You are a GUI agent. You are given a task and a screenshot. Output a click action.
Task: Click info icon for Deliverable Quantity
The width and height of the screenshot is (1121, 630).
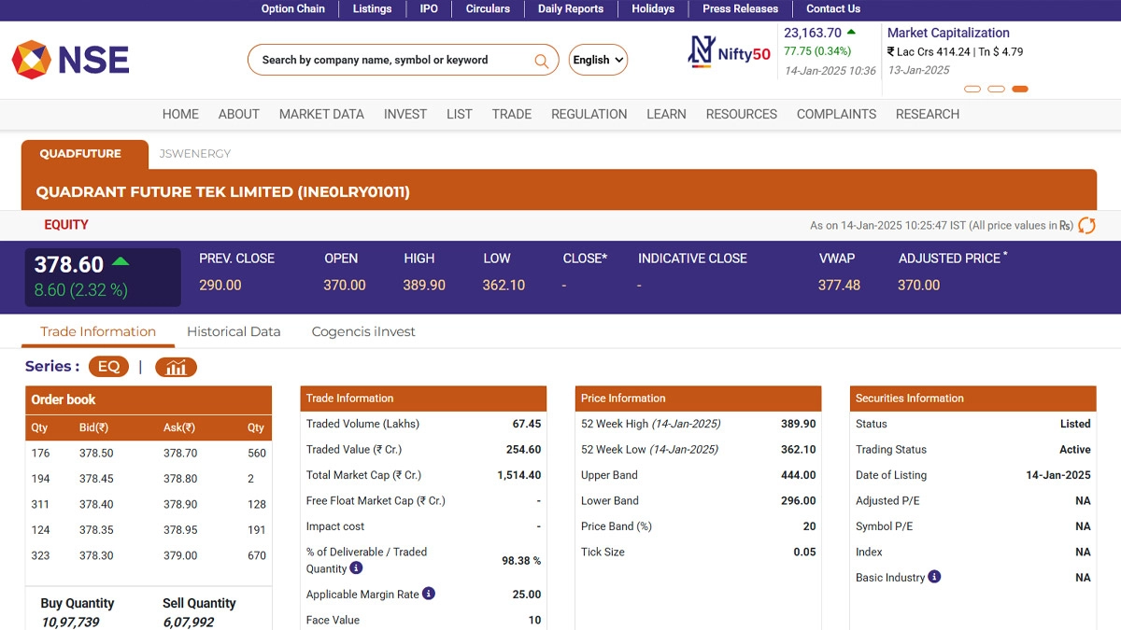point(356,568)
